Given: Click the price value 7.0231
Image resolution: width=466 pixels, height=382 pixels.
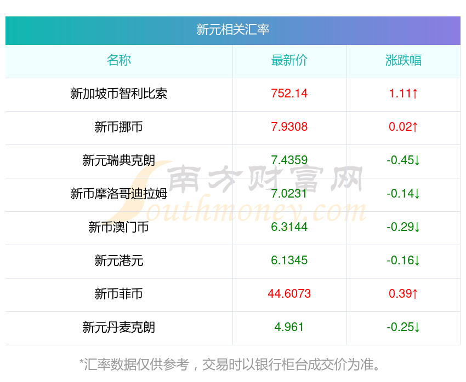Looking at the screenshot, I should (x=289, y=194).
